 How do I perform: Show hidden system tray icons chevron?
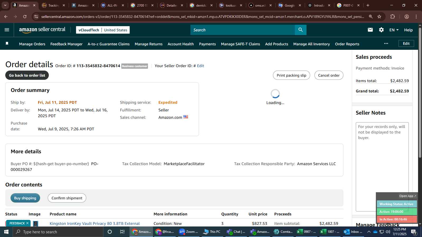(x=369, y=232)
